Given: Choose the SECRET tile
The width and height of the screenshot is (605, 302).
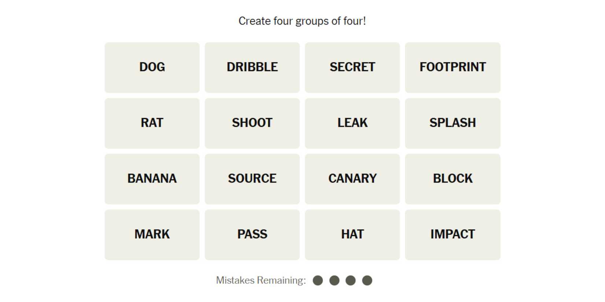Looking at the screenshot, I should pos(352,67).
